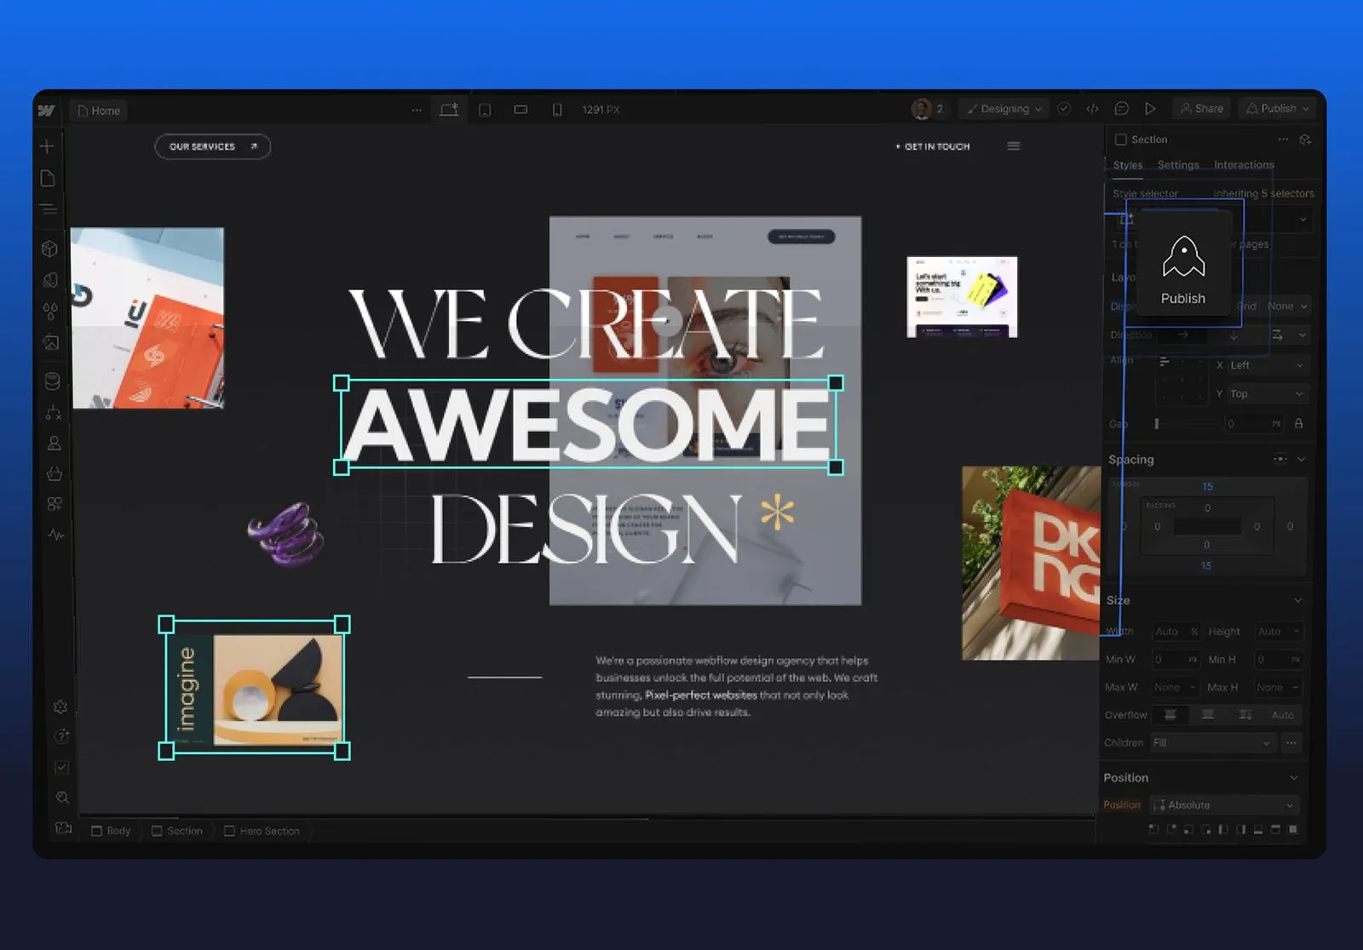This screenshot has width=1363, height=950.
Task: Open the CMS database panel
Action: [x=52, y=381]
